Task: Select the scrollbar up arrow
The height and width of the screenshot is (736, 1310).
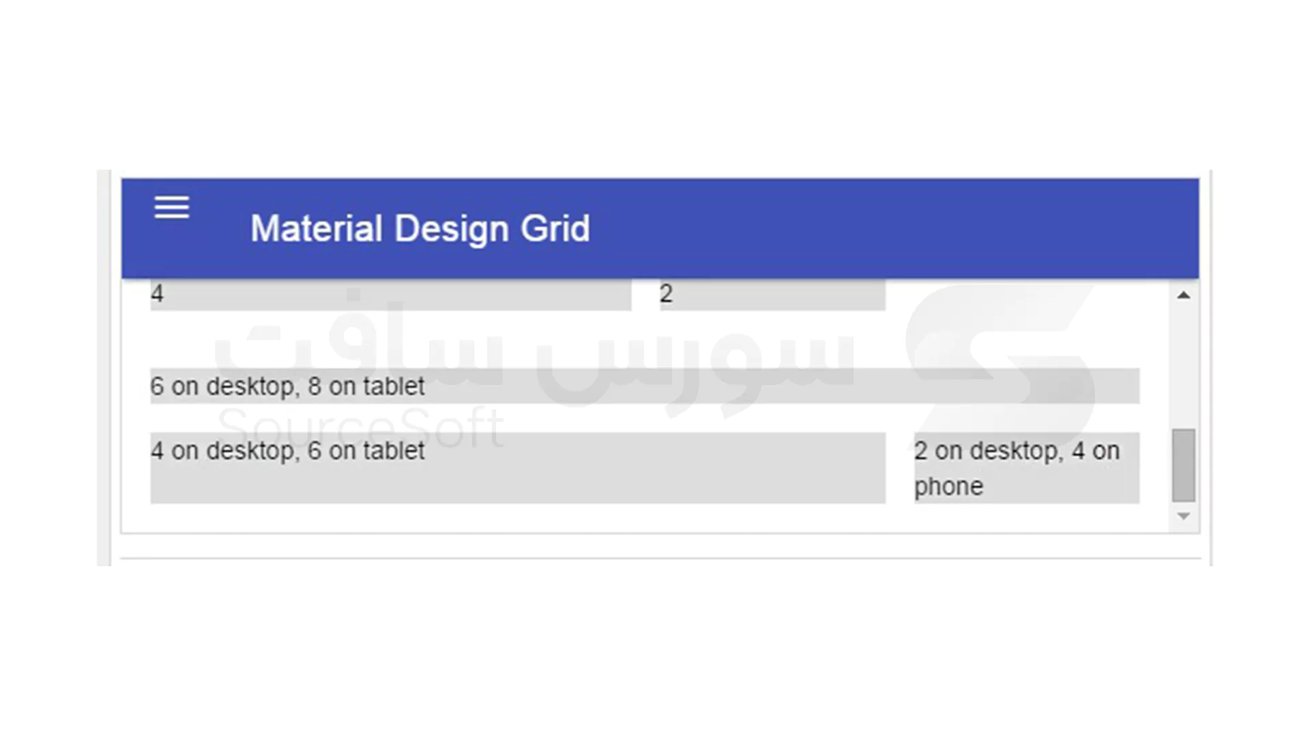Action: (1184, 294)
